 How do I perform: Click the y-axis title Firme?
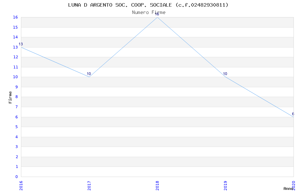10,97
